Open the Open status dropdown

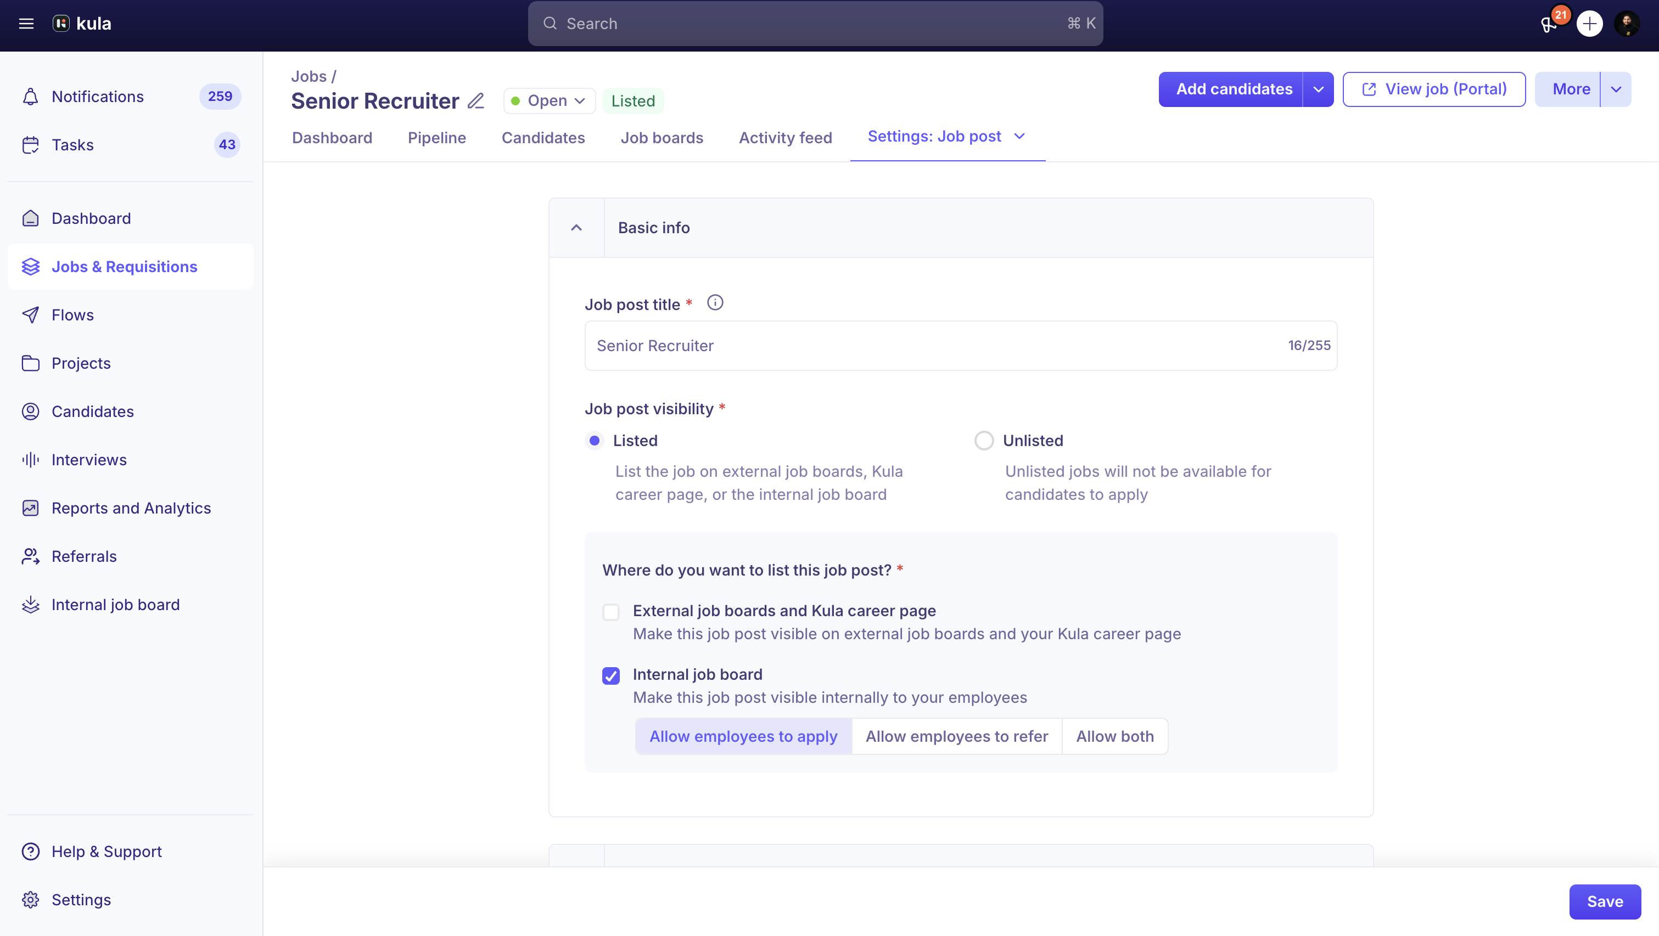click(550, 101)
